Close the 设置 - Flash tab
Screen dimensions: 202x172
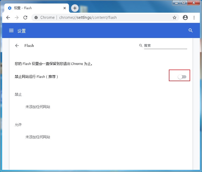[x=65, y=8]
